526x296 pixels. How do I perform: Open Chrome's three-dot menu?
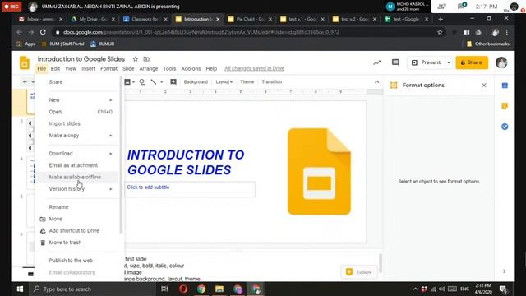pos(507,32)
